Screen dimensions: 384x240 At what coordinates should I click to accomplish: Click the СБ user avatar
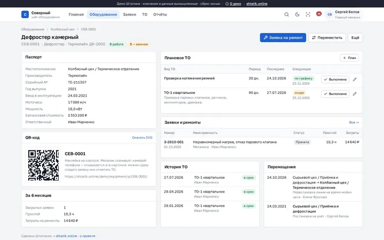pyautogui.click(x=330, y=14)
